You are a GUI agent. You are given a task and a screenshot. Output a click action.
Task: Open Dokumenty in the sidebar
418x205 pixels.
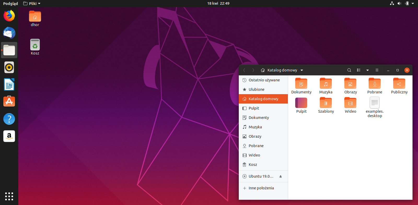pos(263,118)
